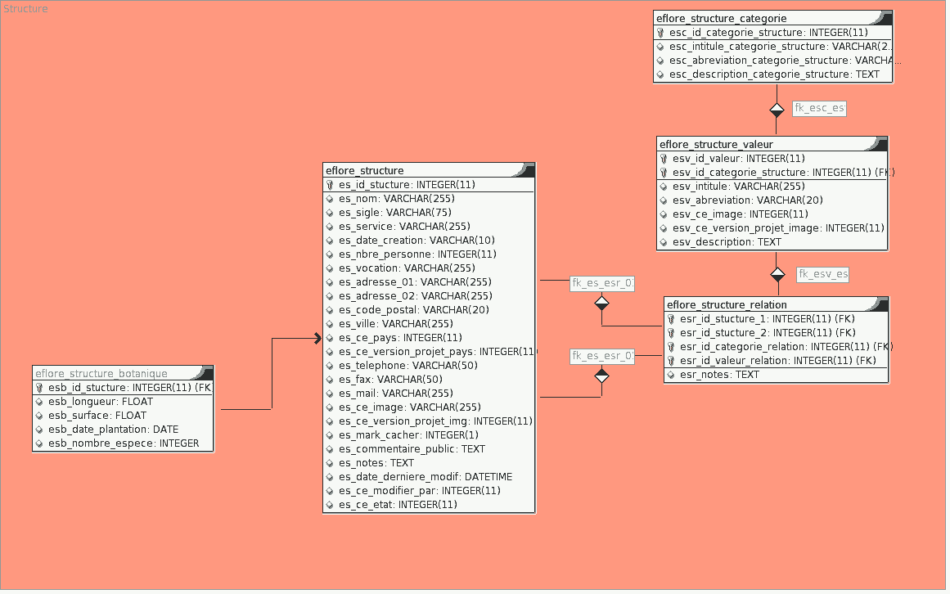
Task: Click the fk_esc_es relation label
Action: [x=819, y=108]
